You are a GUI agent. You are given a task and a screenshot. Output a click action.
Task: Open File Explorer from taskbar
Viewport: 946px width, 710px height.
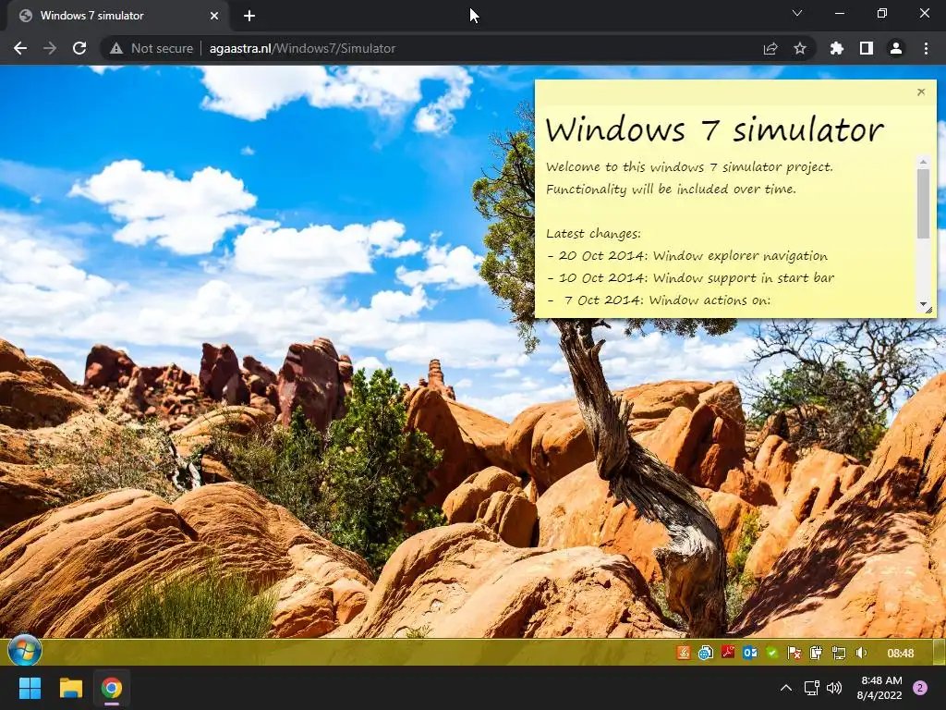(x=70, y=688)
